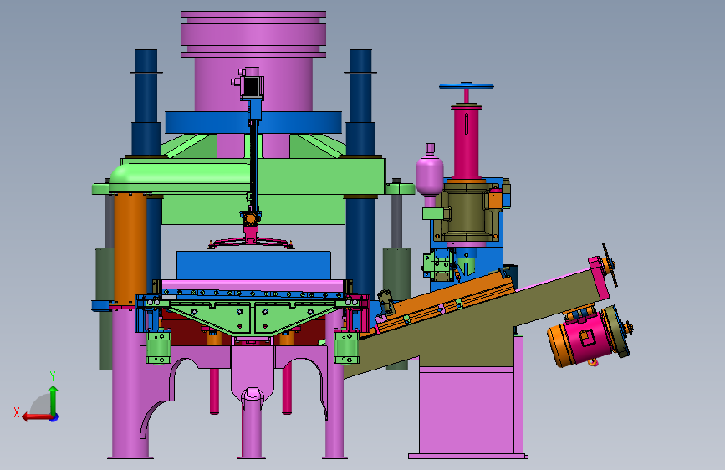Click the red X axis arrow of the triad
Viewport: 725px width, 470px height.
pos(36,417)
